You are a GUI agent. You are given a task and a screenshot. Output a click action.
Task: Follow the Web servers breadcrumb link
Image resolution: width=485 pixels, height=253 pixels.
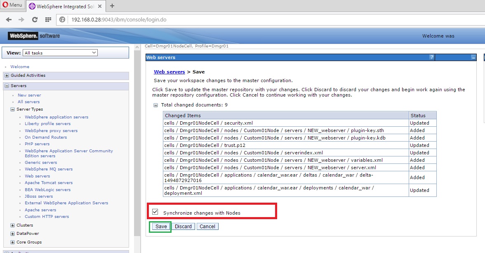click(x=169, y=71)
